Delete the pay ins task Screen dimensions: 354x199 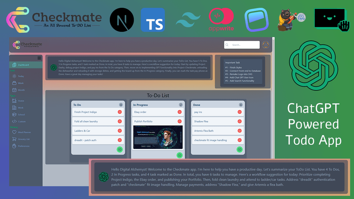[240, 112]
